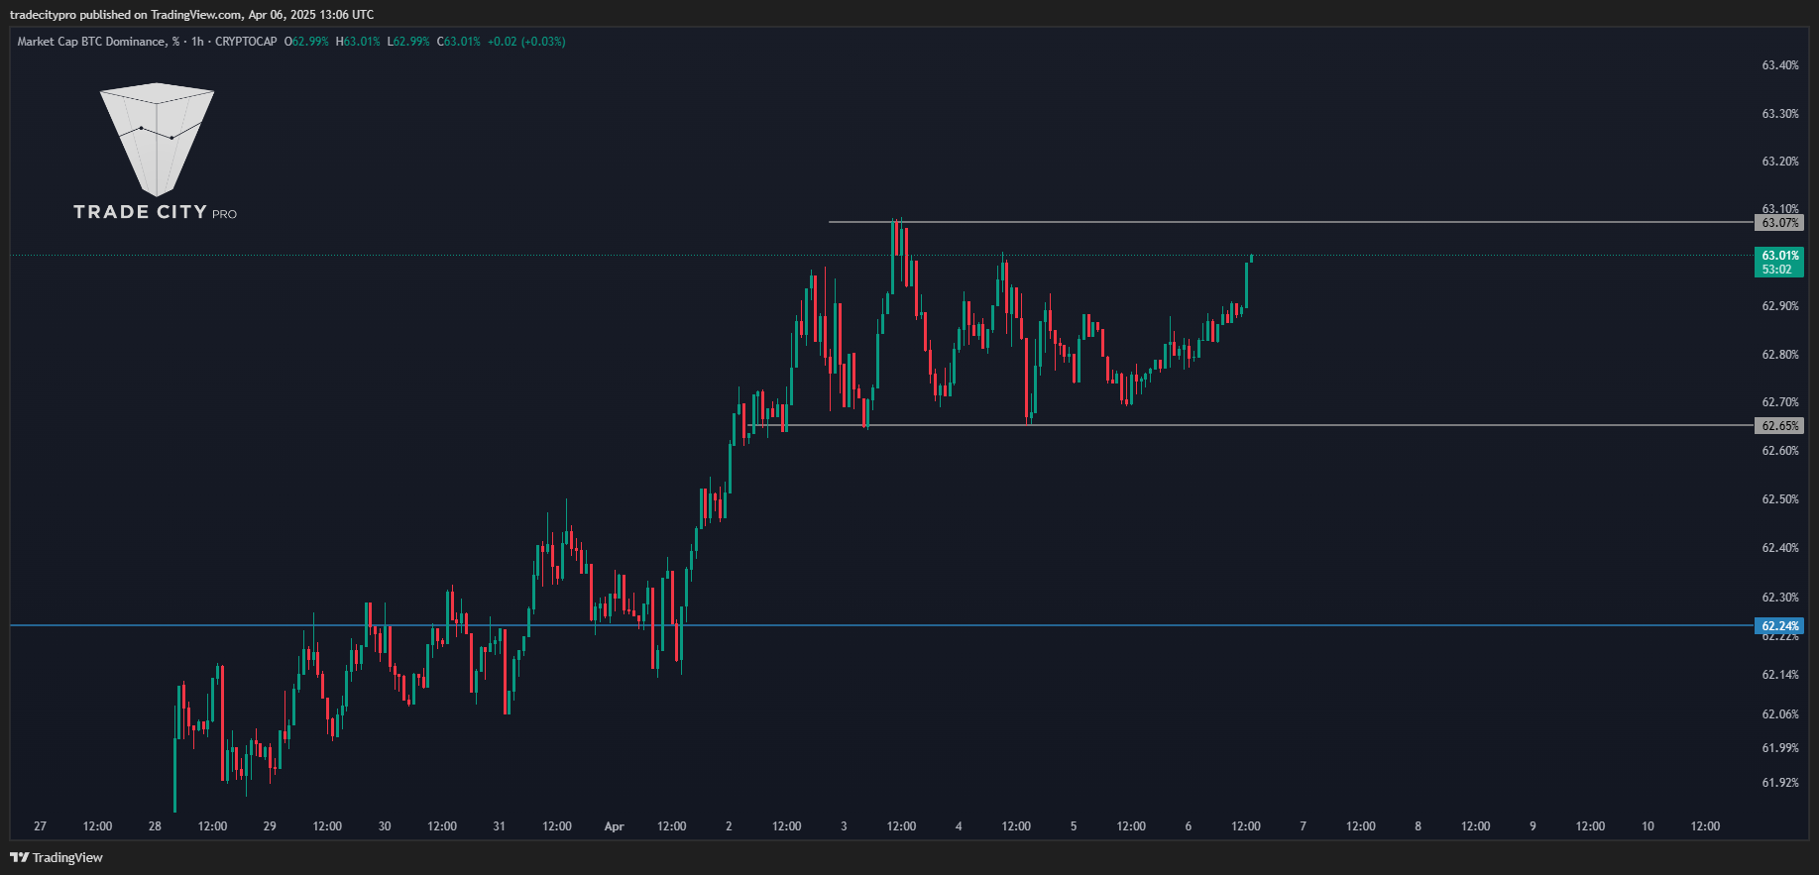
Task: Click the high value H63.01%
Action: click(x=358, y=42)
